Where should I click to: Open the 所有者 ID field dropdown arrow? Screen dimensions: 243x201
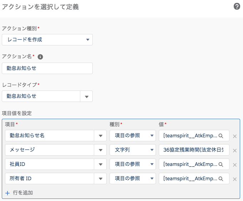(x=100, y=178)
